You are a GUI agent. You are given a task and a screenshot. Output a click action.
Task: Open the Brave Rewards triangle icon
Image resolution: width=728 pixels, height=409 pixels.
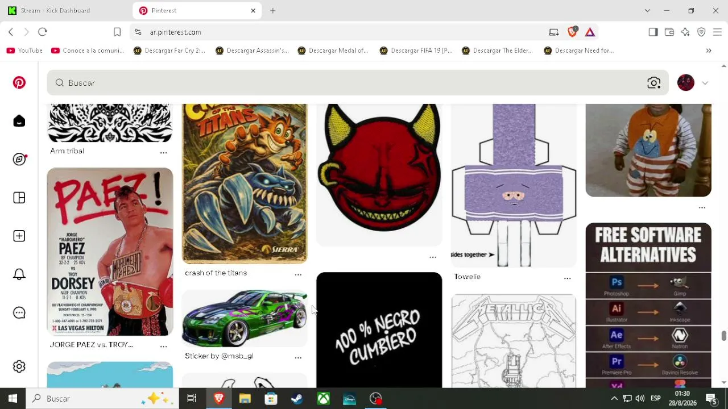[x=590, y=32]
